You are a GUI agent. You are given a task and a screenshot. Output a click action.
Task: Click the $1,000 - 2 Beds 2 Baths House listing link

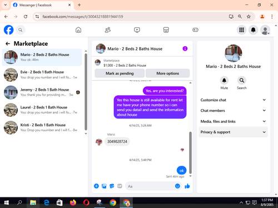point(125,66)
